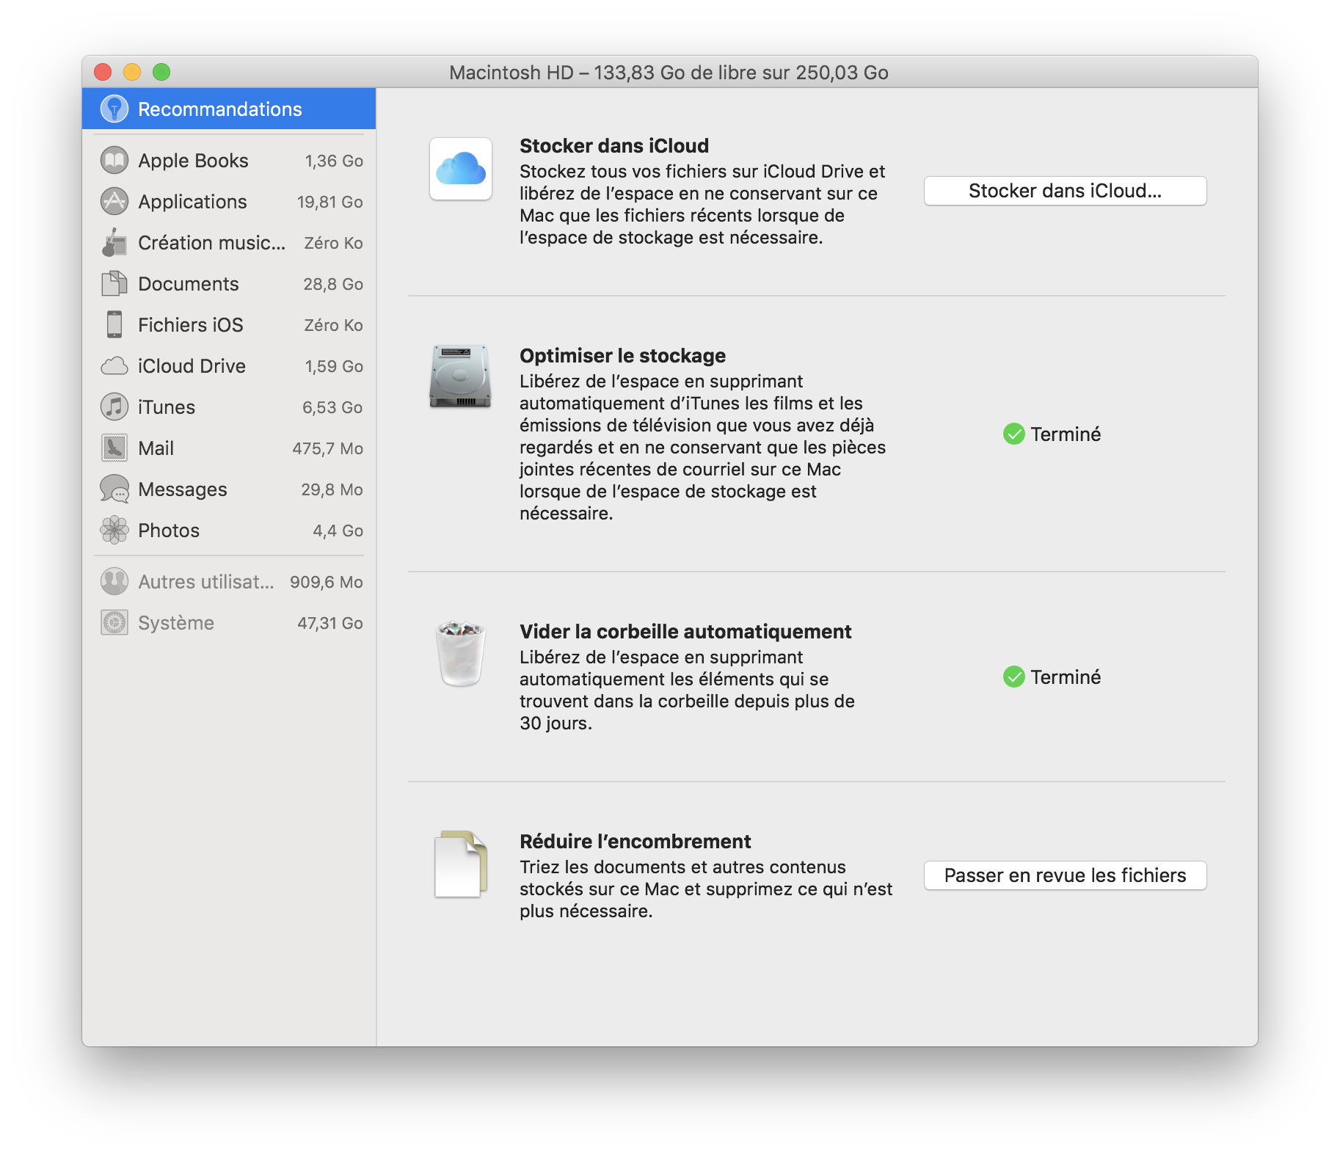Click the 4,4 Go size for Photos
Image resolution: width=1340 pixels, height=1155 pixels.
tap(338, 531)
